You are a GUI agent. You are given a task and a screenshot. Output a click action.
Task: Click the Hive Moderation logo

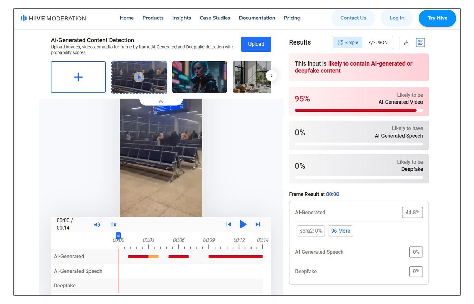pos(53,18)
